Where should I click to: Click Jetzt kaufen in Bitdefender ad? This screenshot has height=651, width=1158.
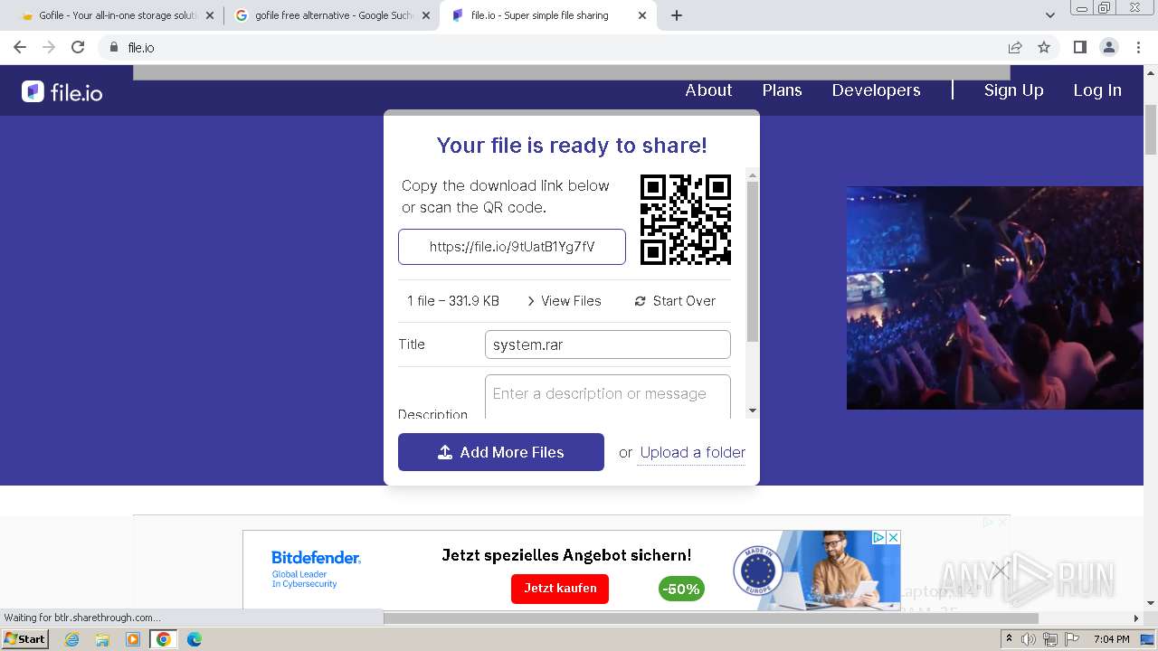point(560,589)
